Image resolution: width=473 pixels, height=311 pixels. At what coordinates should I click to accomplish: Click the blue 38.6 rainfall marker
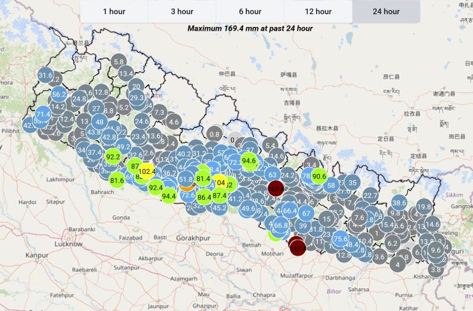398,203
